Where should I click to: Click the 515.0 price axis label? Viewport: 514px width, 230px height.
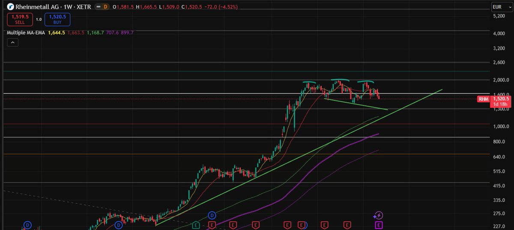[x=499, y=171]
